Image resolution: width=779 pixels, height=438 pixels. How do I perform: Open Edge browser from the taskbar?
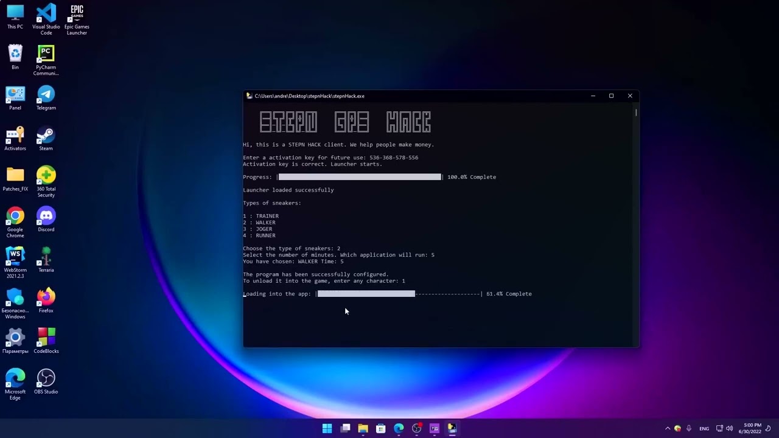(399, 428)
